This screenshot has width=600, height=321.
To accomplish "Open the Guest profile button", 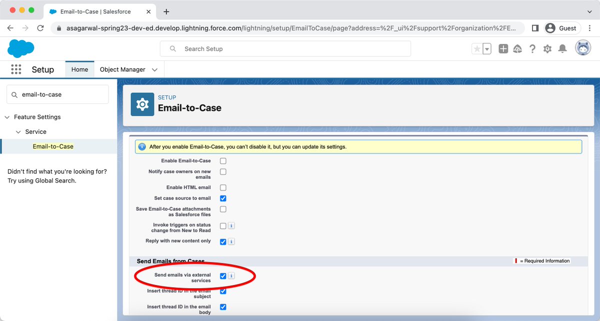I will click(x=562, y=28).
